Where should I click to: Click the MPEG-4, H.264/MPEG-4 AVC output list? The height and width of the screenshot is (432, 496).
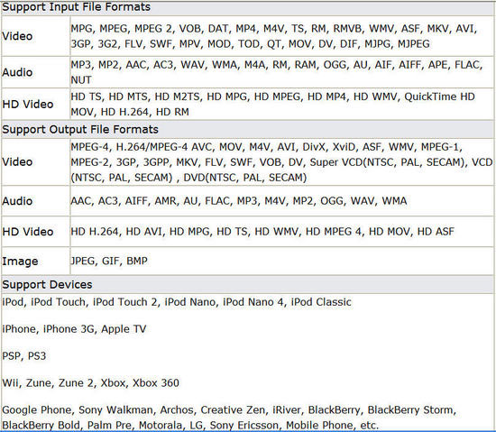(281, 162)
